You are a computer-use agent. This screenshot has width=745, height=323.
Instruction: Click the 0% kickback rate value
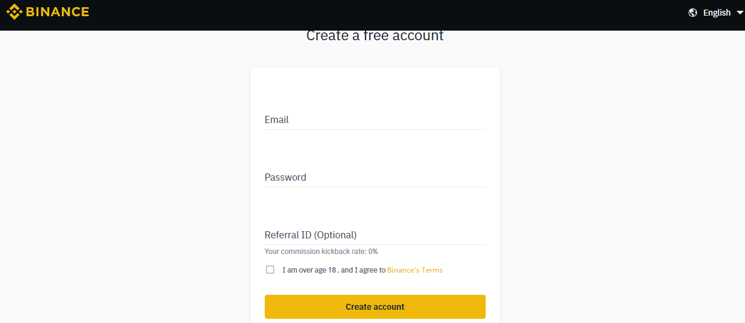coord(373,252)
